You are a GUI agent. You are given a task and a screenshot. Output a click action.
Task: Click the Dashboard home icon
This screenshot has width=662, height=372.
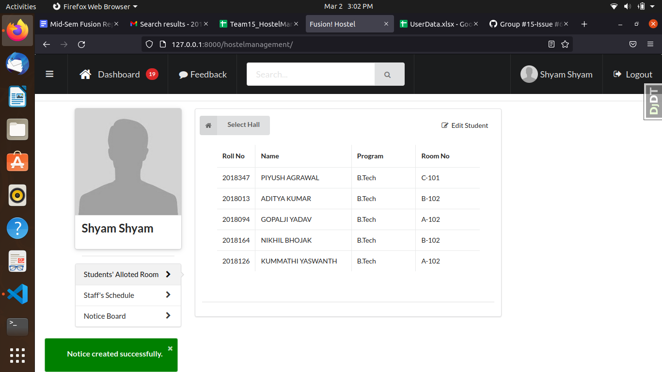tap(85, 74)
